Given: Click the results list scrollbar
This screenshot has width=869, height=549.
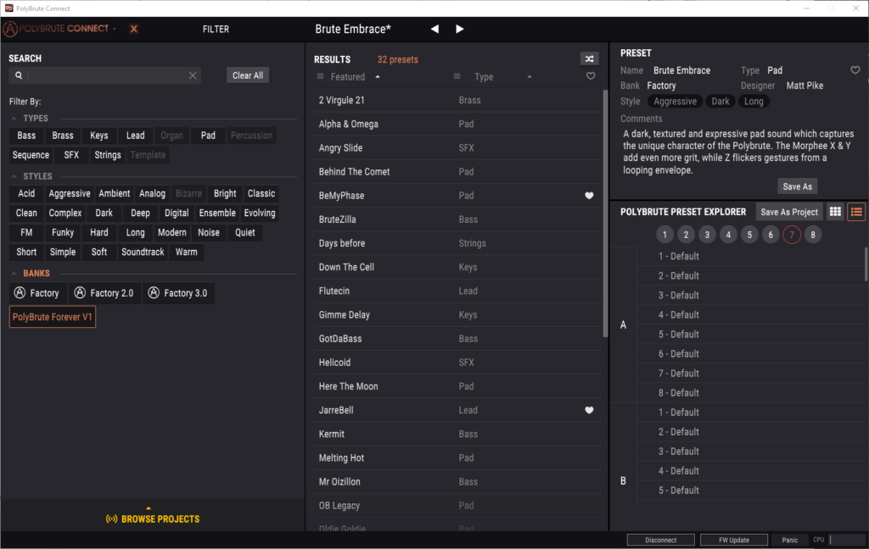Looking at the screenshot, I should [x=605, y=212].
